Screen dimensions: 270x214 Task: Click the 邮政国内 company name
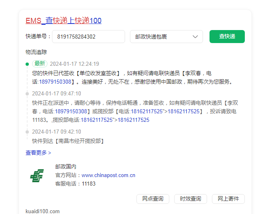click(66, 166)
